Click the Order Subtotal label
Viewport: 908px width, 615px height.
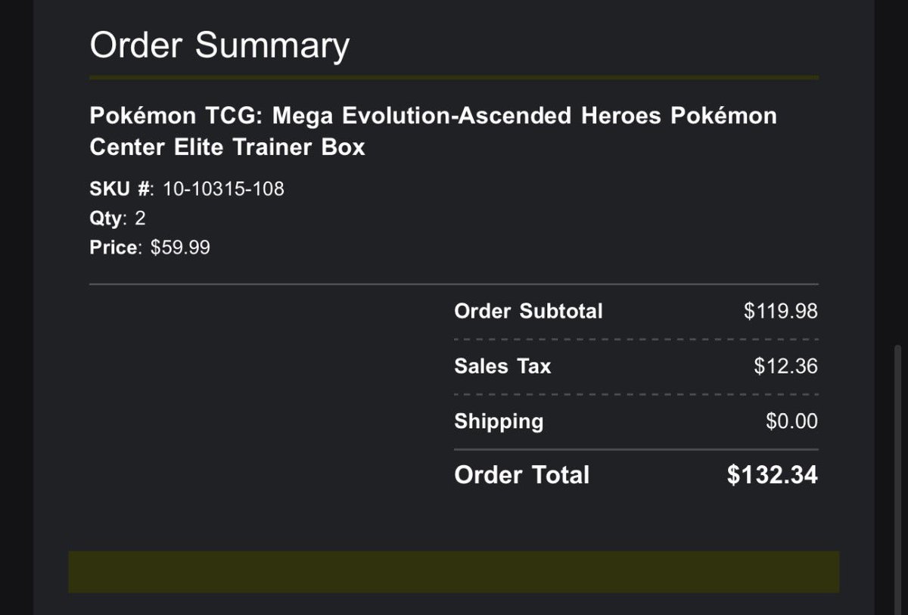coord(528,311)
